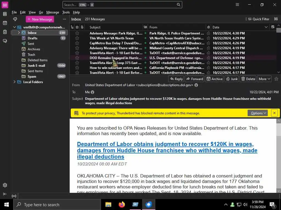This screenshot has height=210, width=281.
Task: Toggle read status of Park Ridge message
Action: (x=145, y=33)
